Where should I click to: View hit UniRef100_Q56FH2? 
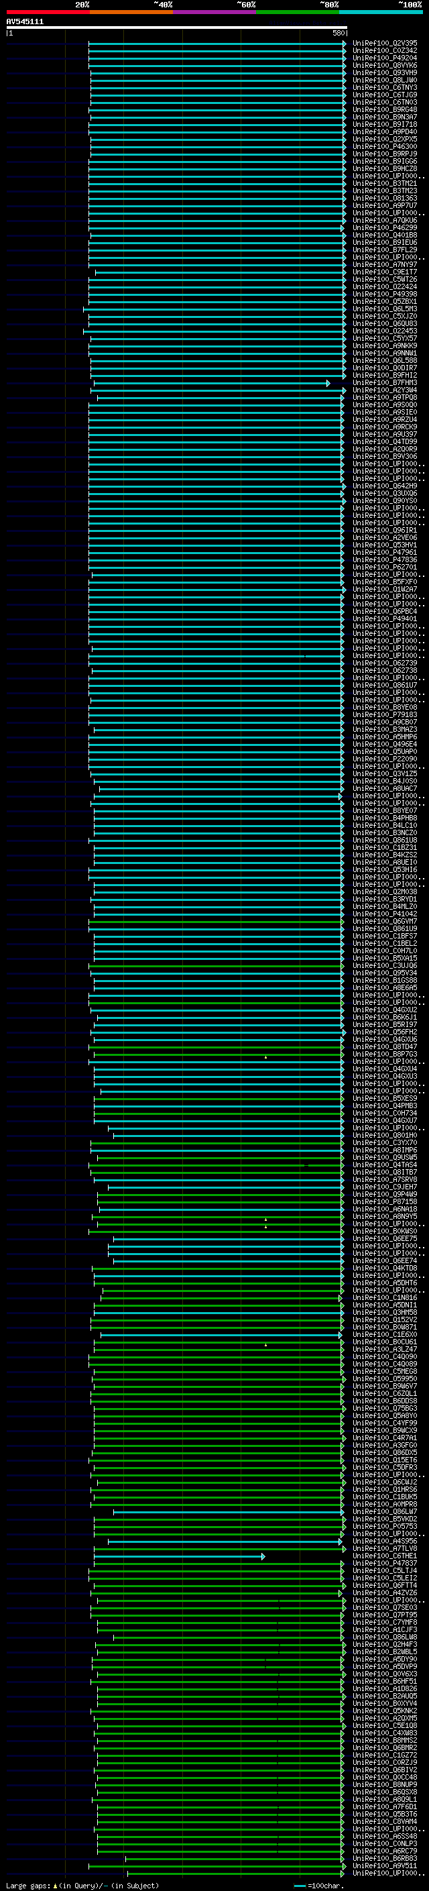pos(385,1032)
